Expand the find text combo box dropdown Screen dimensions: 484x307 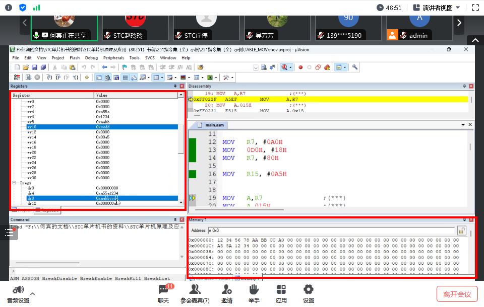pos(256,67)
